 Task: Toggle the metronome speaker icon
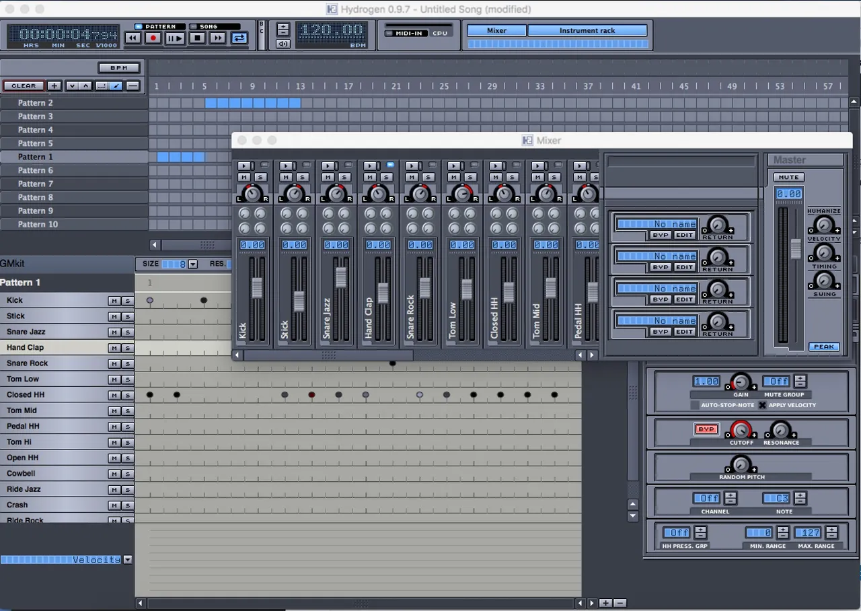(283, 44)
